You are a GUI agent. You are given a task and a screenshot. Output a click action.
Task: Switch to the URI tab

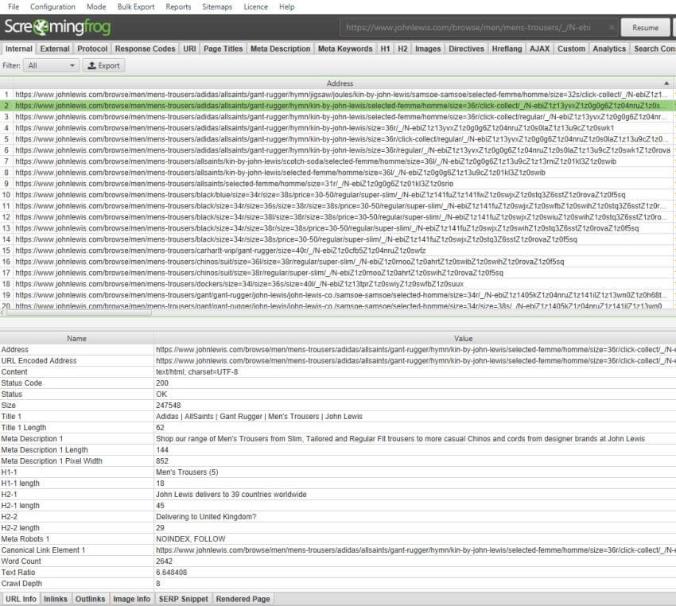tap(190, 49)
